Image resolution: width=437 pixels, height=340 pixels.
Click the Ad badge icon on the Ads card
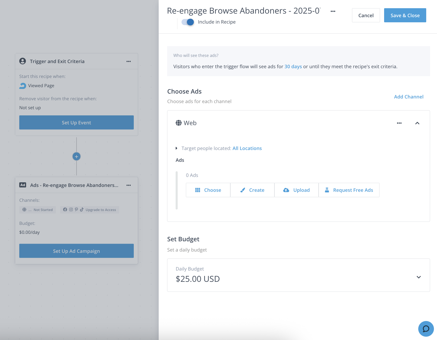pos(23,185)
